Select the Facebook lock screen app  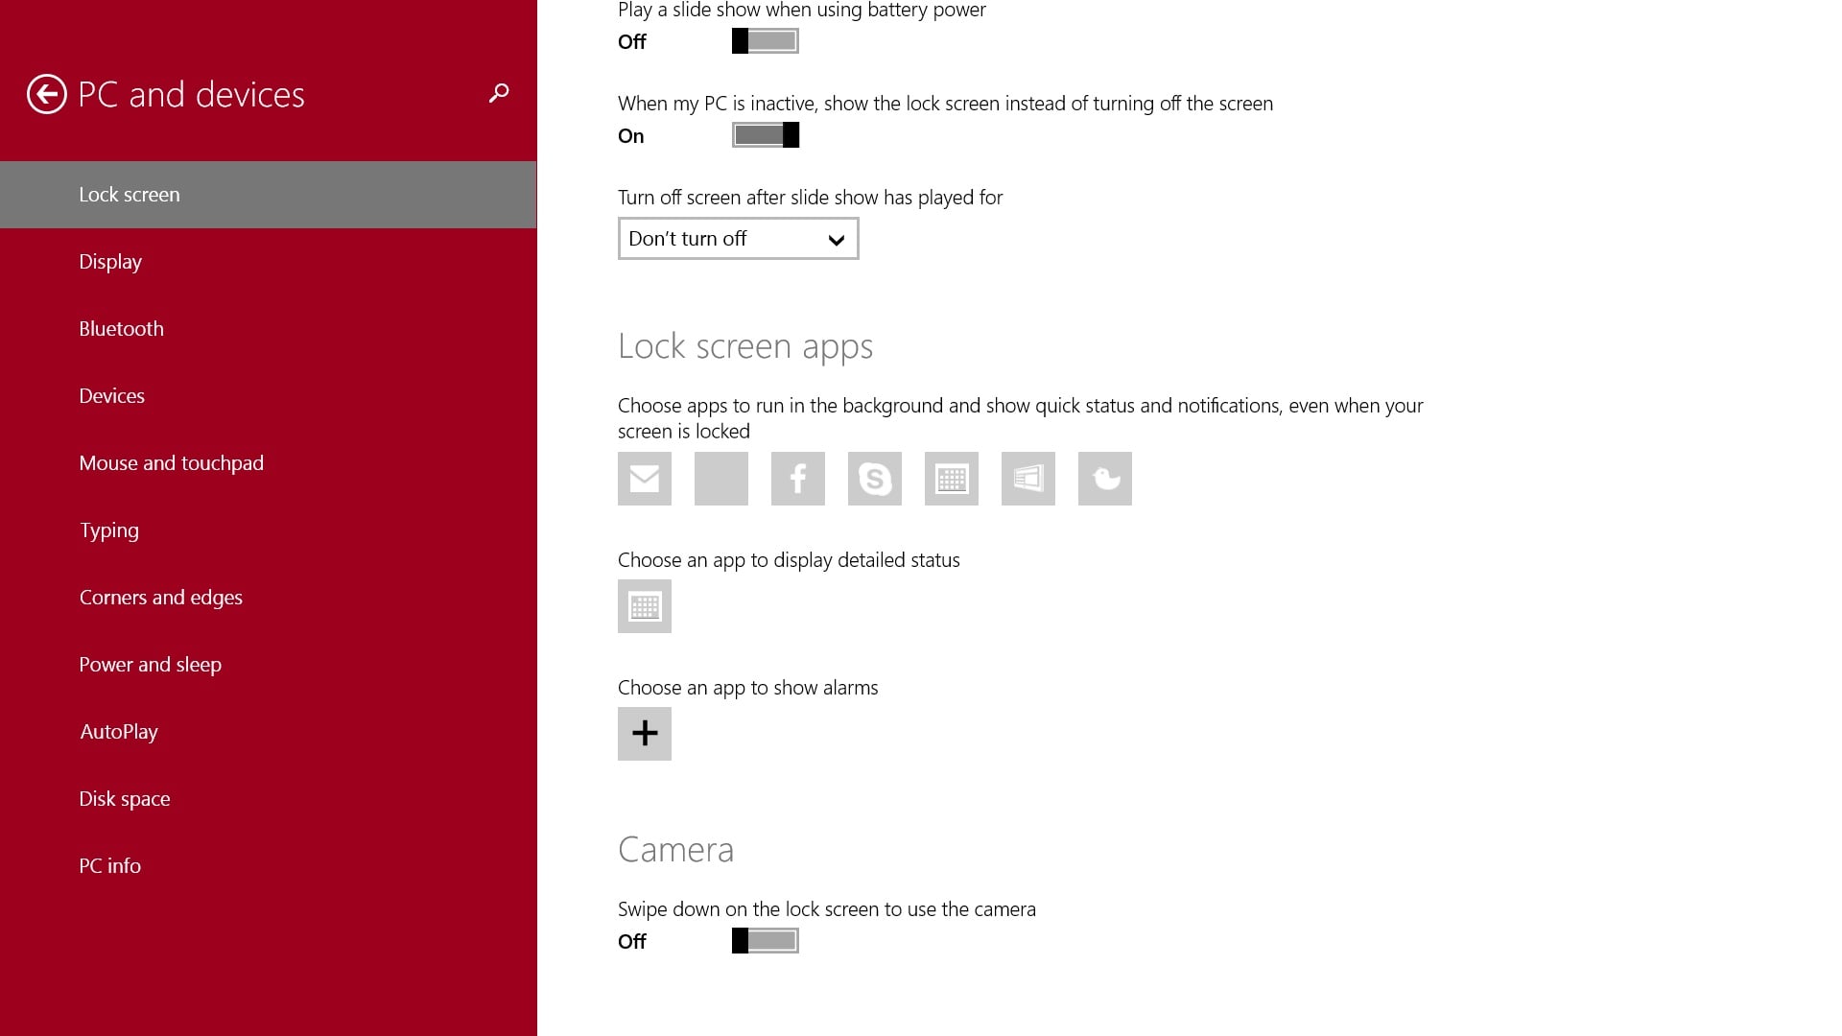pyautogui.click(x=797, y=479)
